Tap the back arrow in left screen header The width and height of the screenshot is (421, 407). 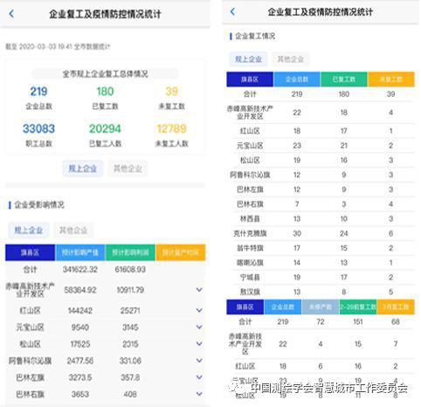11,13
